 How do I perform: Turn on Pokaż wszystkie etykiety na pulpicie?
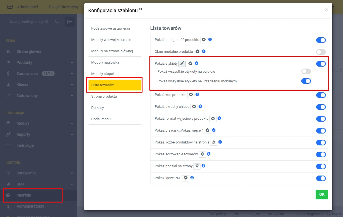pyautogui.click(x=306, y=72)
